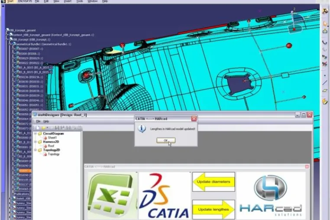Screen dimensions: 330x220
Task: Select the Harness2D folder node
Action: tap(51, 142)
